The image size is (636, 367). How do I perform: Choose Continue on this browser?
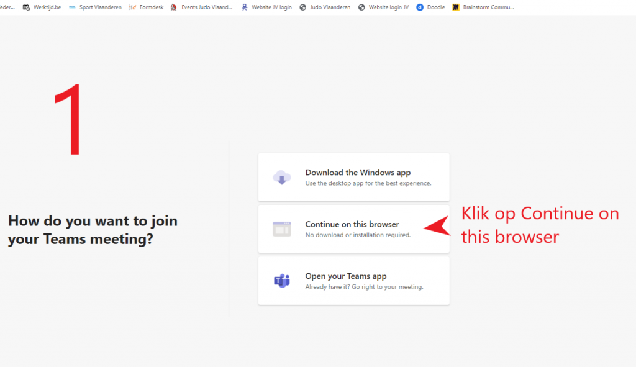point(353,229)
